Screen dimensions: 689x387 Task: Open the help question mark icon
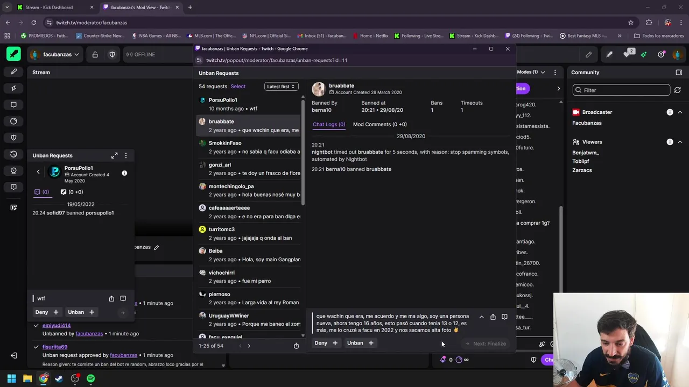click(661, 54)
